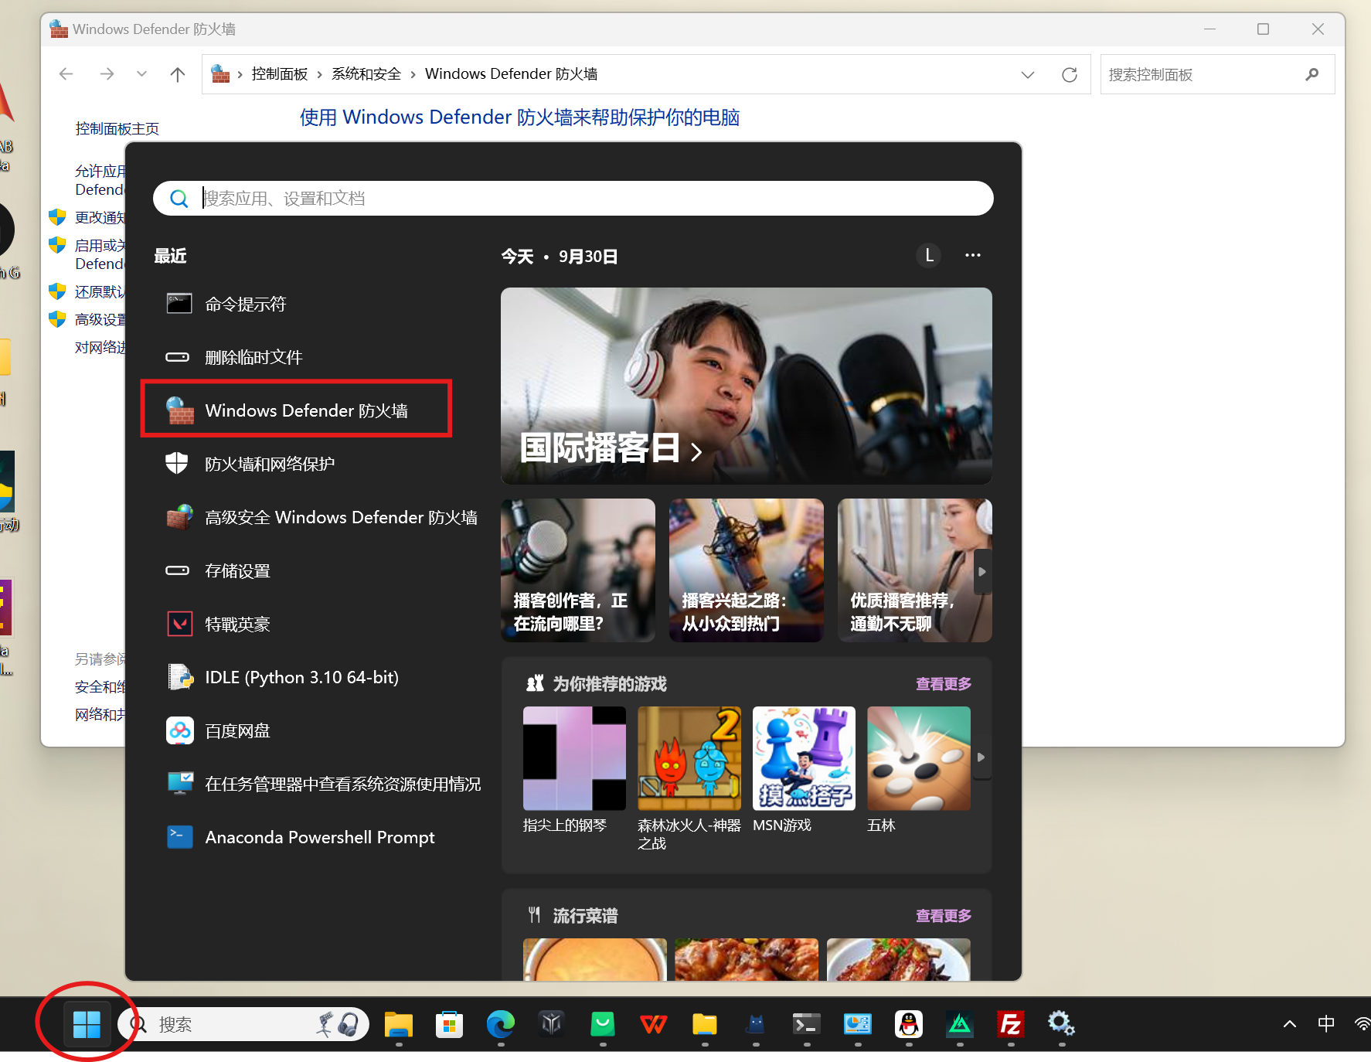Open the three-dots more options menu
Screen dimensions: 1371x1062
pos(972,255)
